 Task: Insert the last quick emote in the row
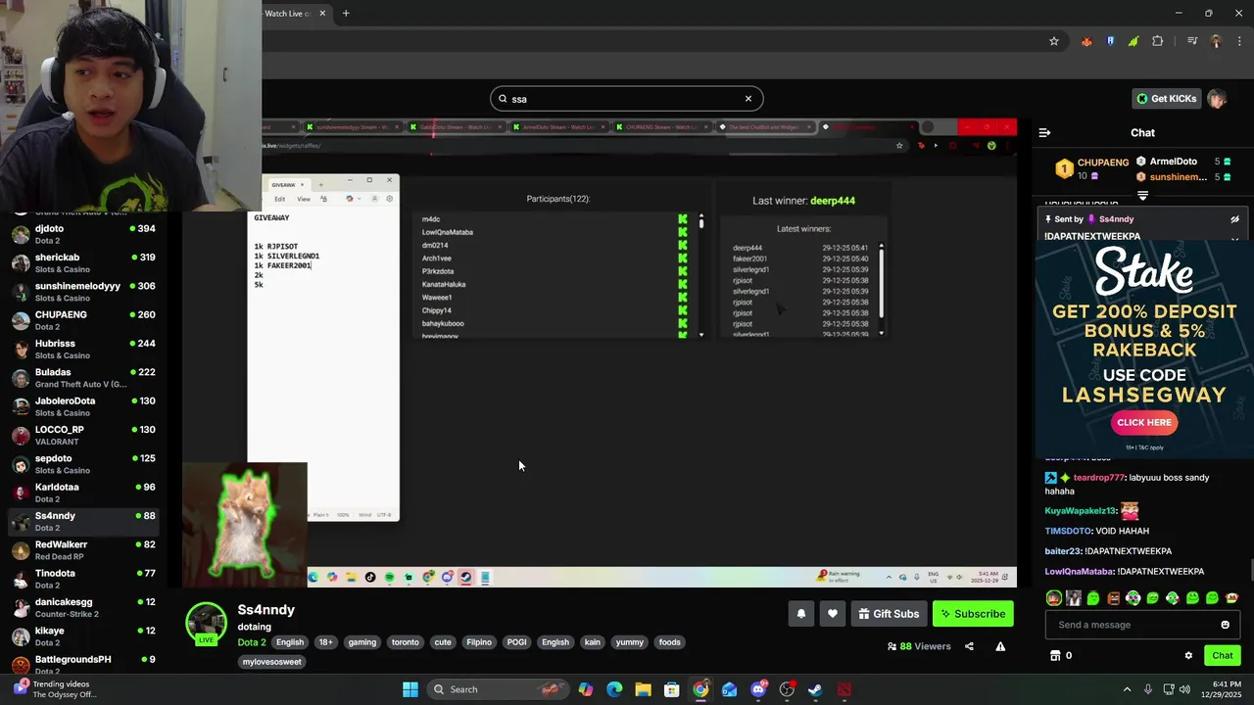tap(1231, 597)
